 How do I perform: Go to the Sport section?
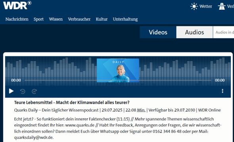pos(38,19)
